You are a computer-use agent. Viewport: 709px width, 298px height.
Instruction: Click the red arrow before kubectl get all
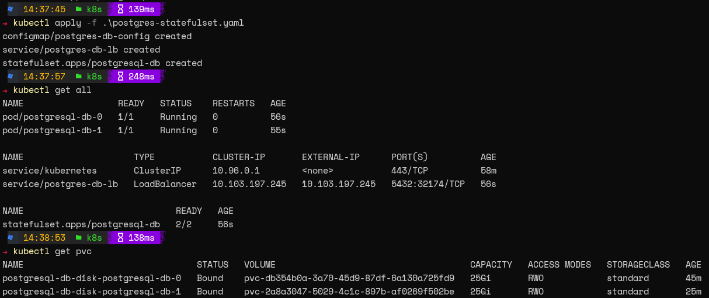point(5,90)
